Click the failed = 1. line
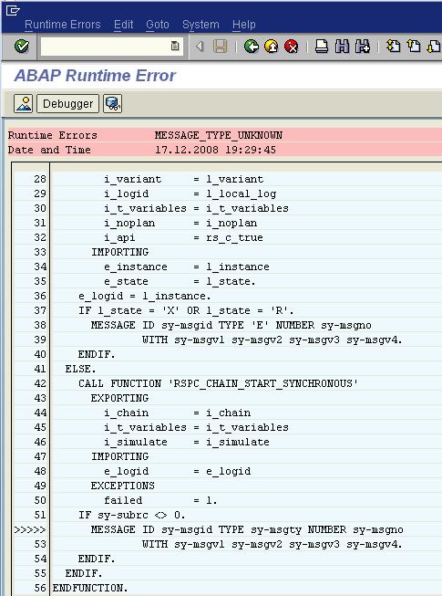 [161, 500]
